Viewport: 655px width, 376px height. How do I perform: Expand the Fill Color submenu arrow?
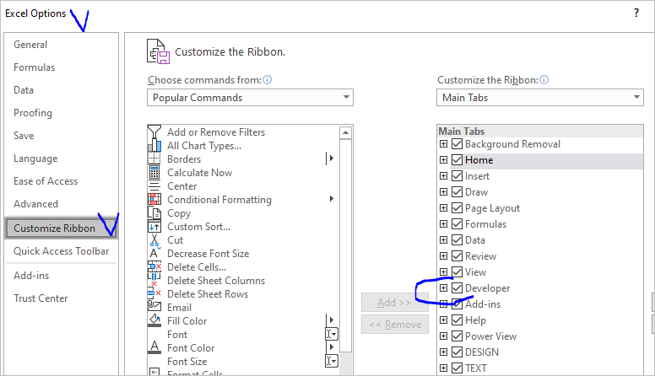click(331, 320)
